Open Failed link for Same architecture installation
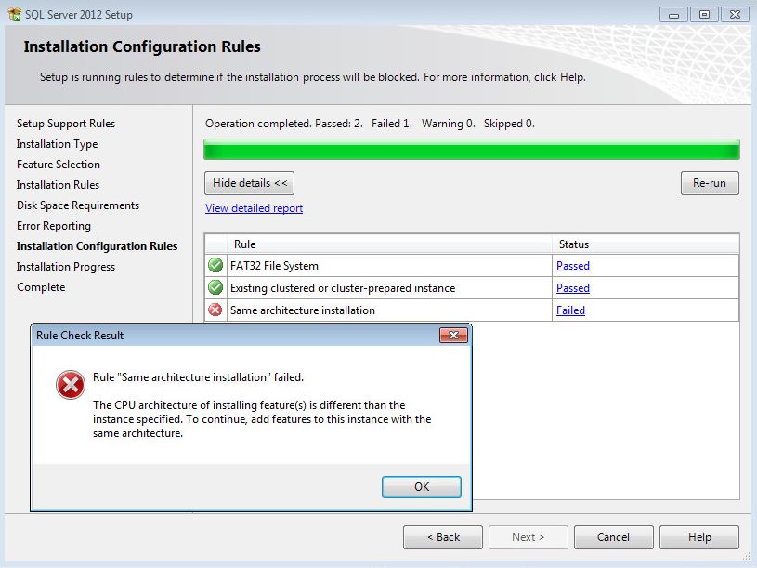The height and width of the screenshot is (568, 757). click(570, 310)
